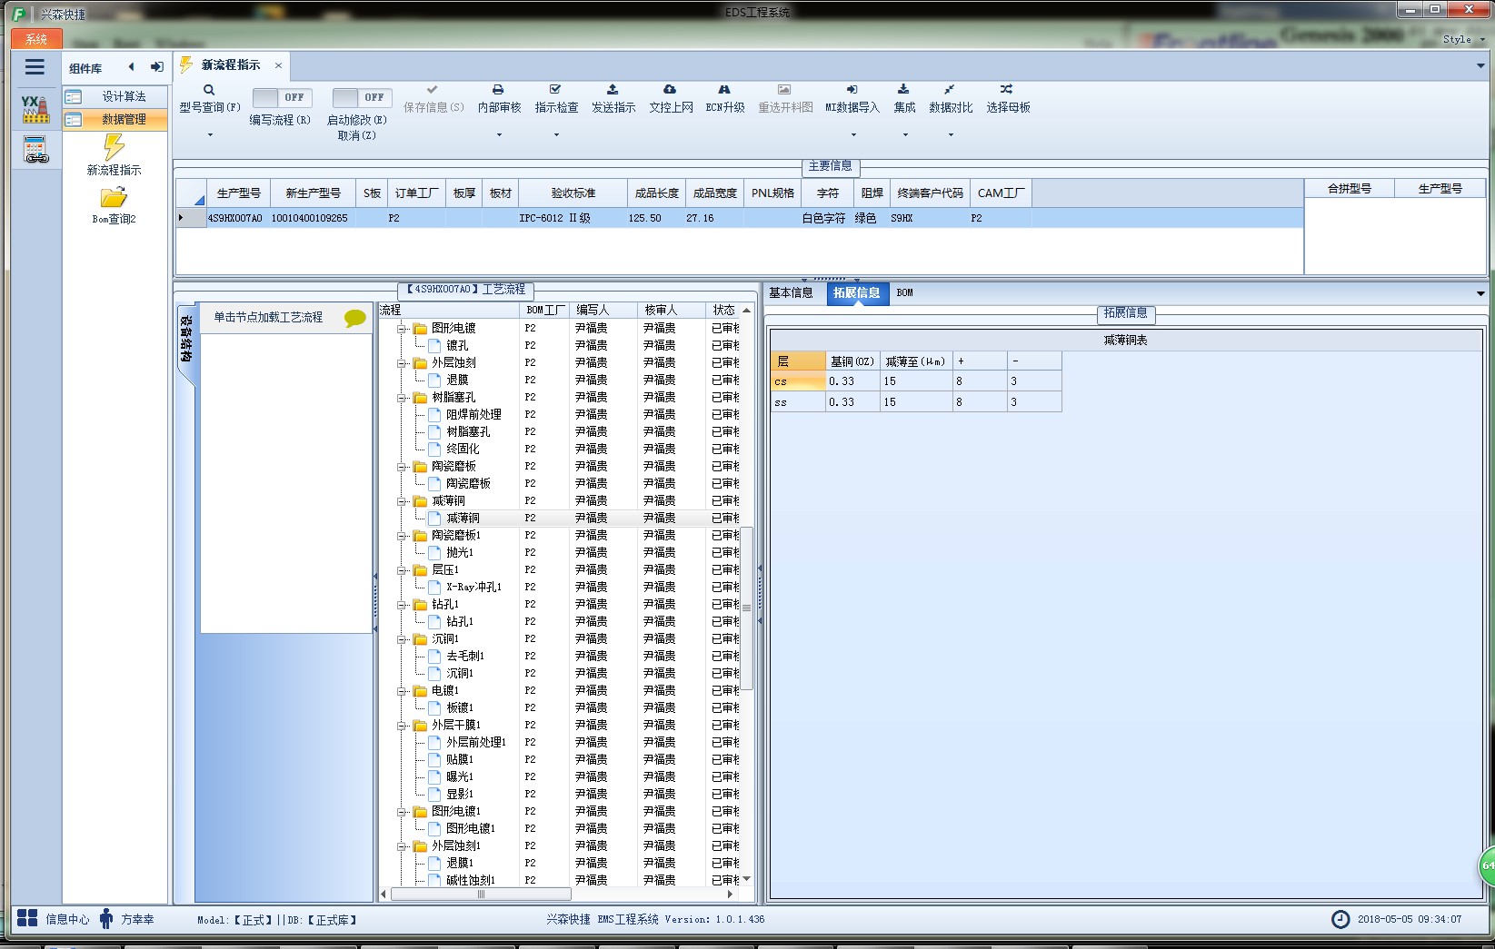Screen dimensions: 1495x949
Task: Click 取消(Z) button
Action: 357,135
